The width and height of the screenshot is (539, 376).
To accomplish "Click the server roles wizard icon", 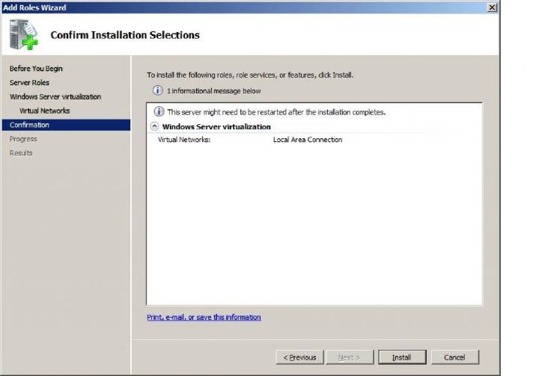I will pyautogui.click(x=24, y=34).
